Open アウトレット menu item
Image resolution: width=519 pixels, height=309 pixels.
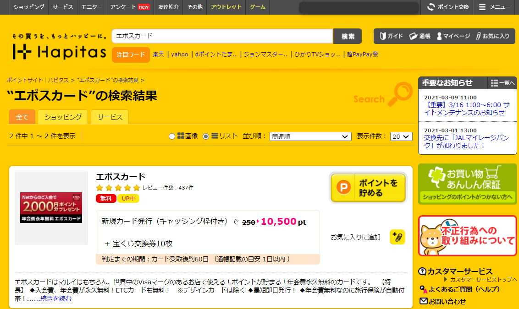pyautogui.click(x=226, y=7)
